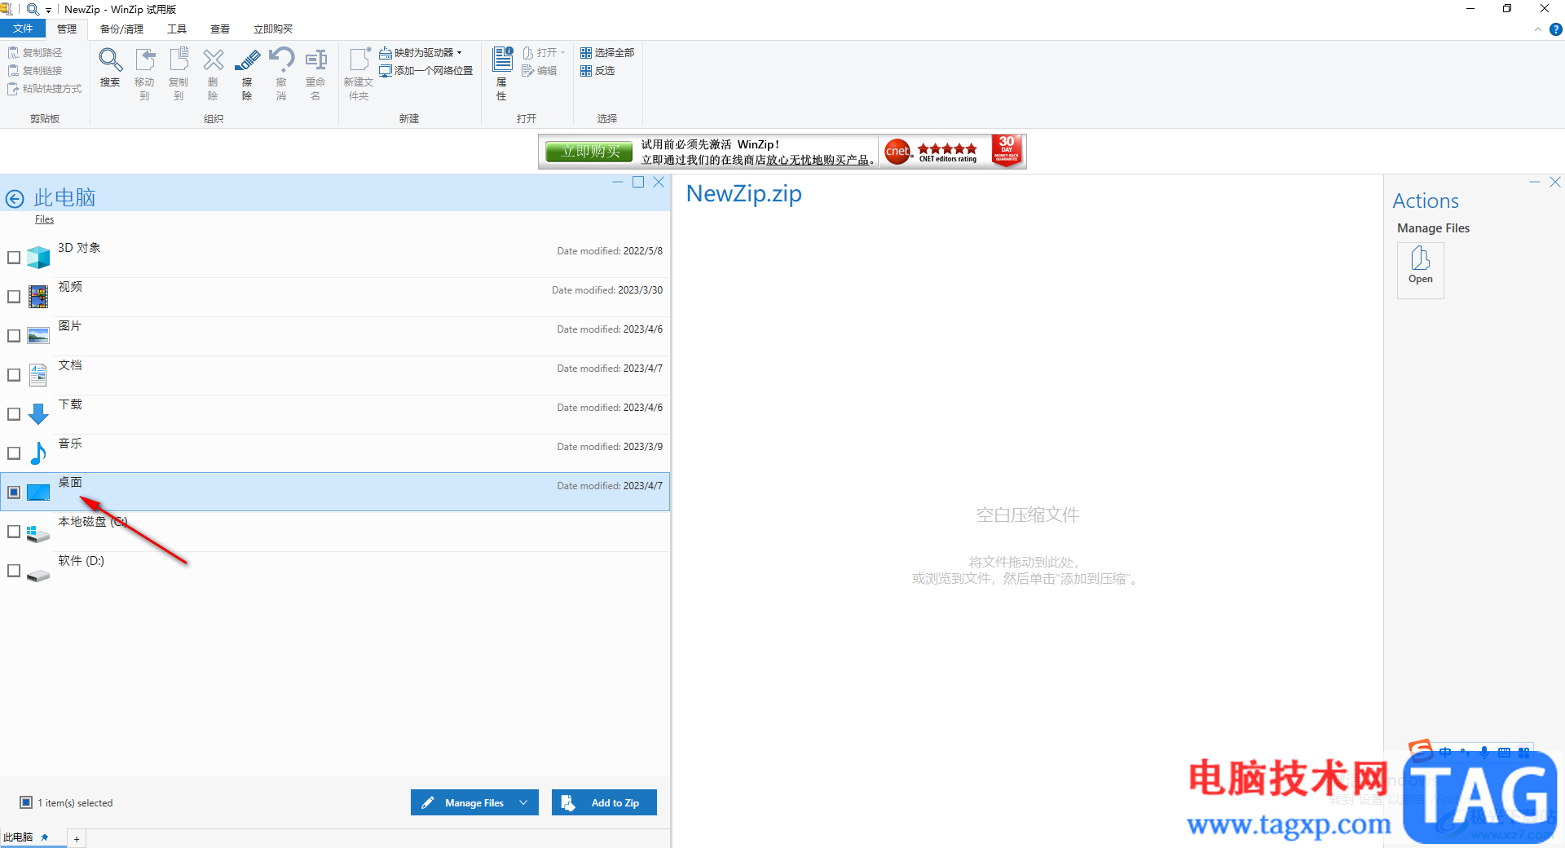
Task: Switch to the Buy Now (立即购买) tab
Action: point(273,29)
